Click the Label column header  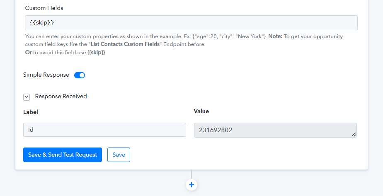(31, 112)
